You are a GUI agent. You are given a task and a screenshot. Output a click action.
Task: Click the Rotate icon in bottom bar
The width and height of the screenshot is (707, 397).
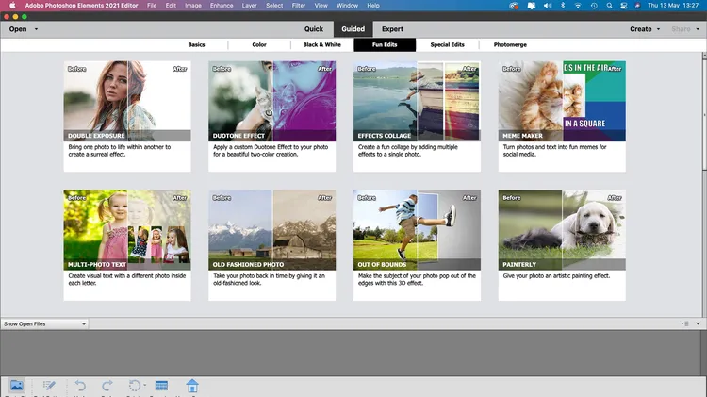tap(135, 386)
